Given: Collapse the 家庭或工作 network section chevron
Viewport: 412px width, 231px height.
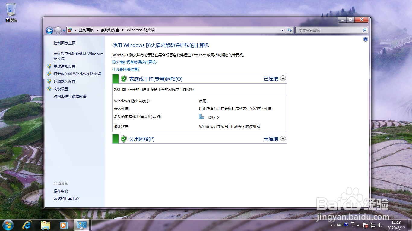Looking at the screenshot, I should coord(283,79).
